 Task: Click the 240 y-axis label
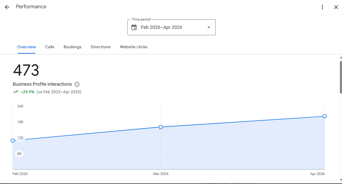20,106
